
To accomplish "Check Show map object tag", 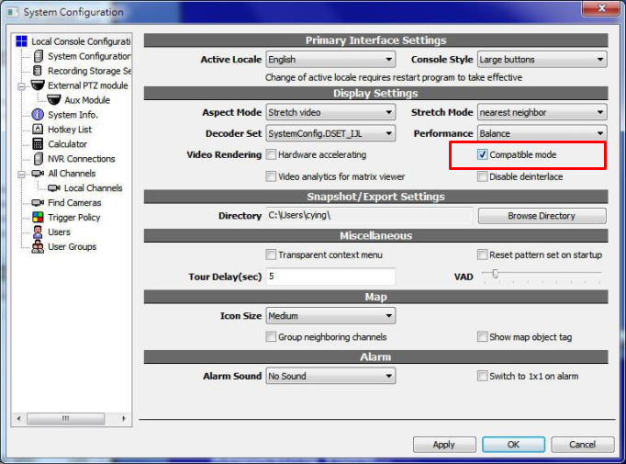I will click(482, 336).
